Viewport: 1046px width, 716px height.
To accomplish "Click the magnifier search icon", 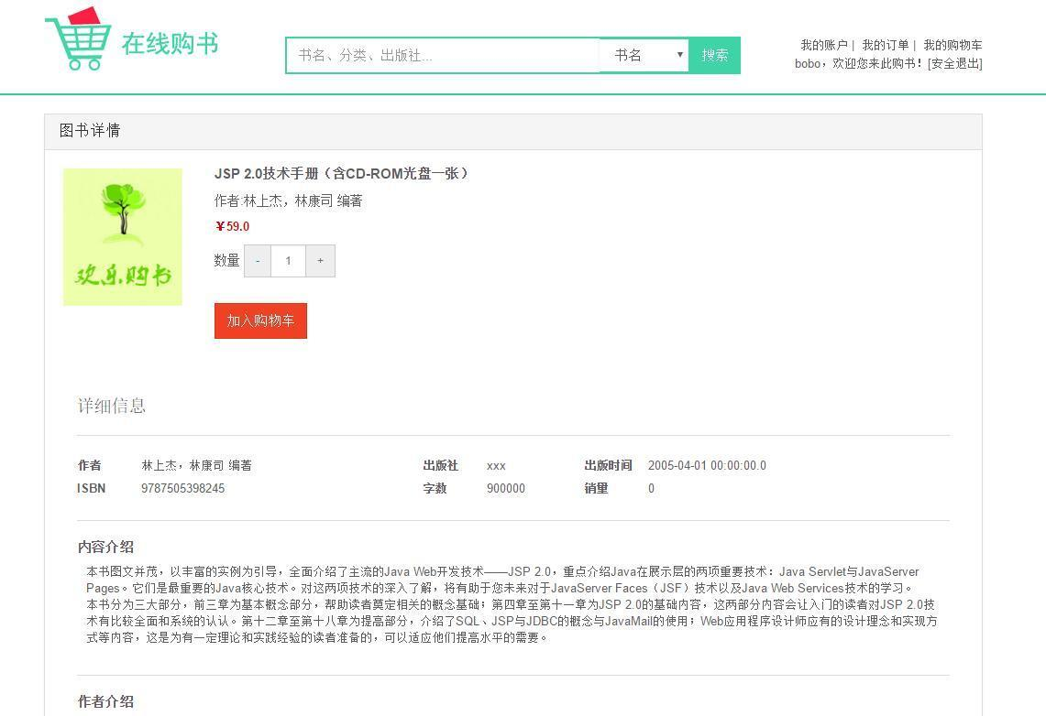I will pyautogui.click(x=713, y=55).
